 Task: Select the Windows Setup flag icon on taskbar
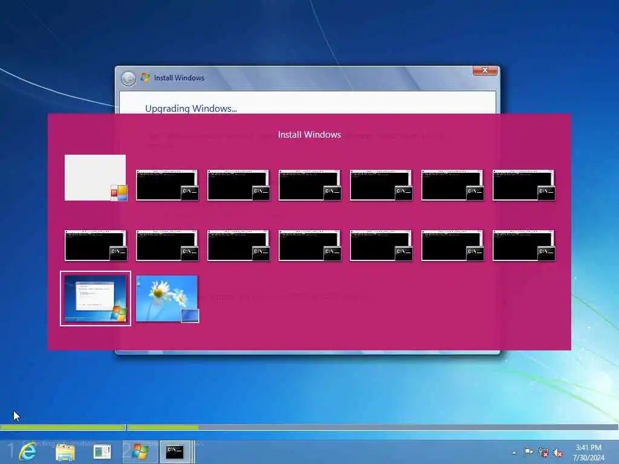pyautogui.click(x=140, y=452)
